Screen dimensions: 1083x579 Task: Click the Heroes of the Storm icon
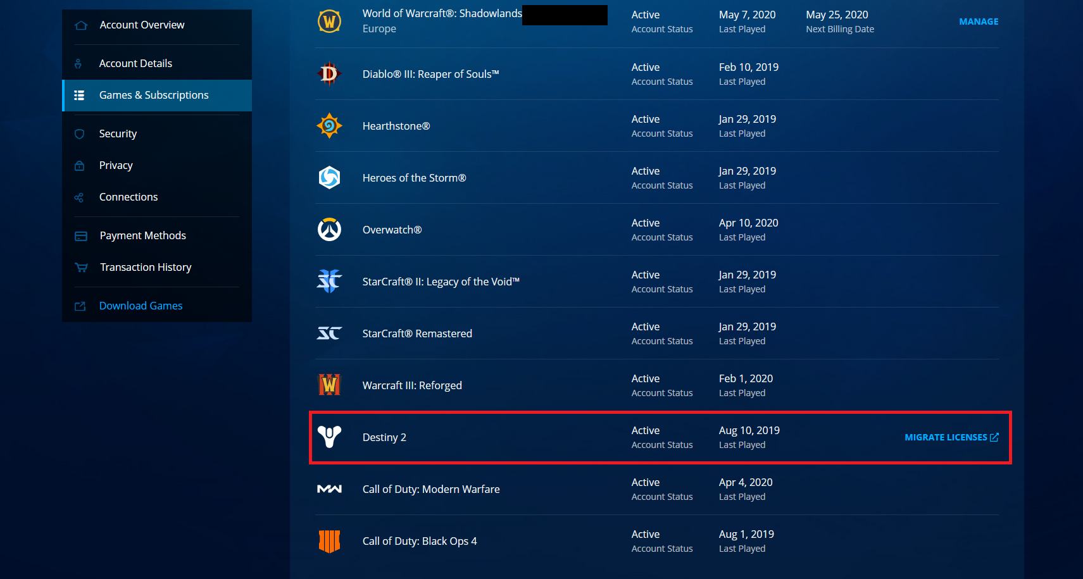pyautogui.click(x=329, y=178)
